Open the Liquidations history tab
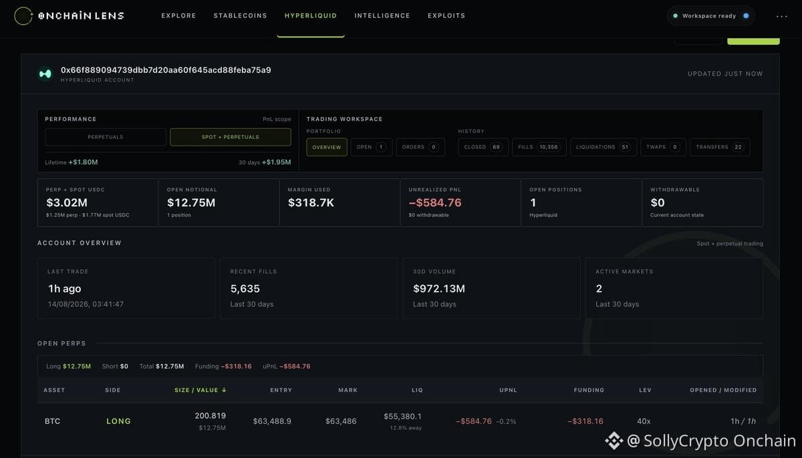 pos(604,147)
